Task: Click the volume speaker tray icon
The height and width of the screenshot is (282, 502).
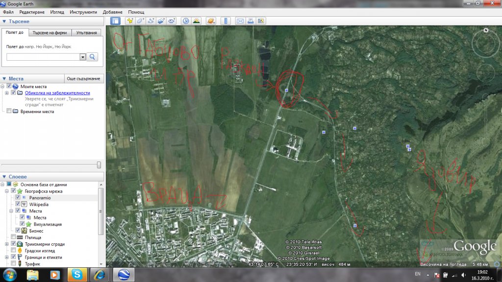Action: [464, 275]
